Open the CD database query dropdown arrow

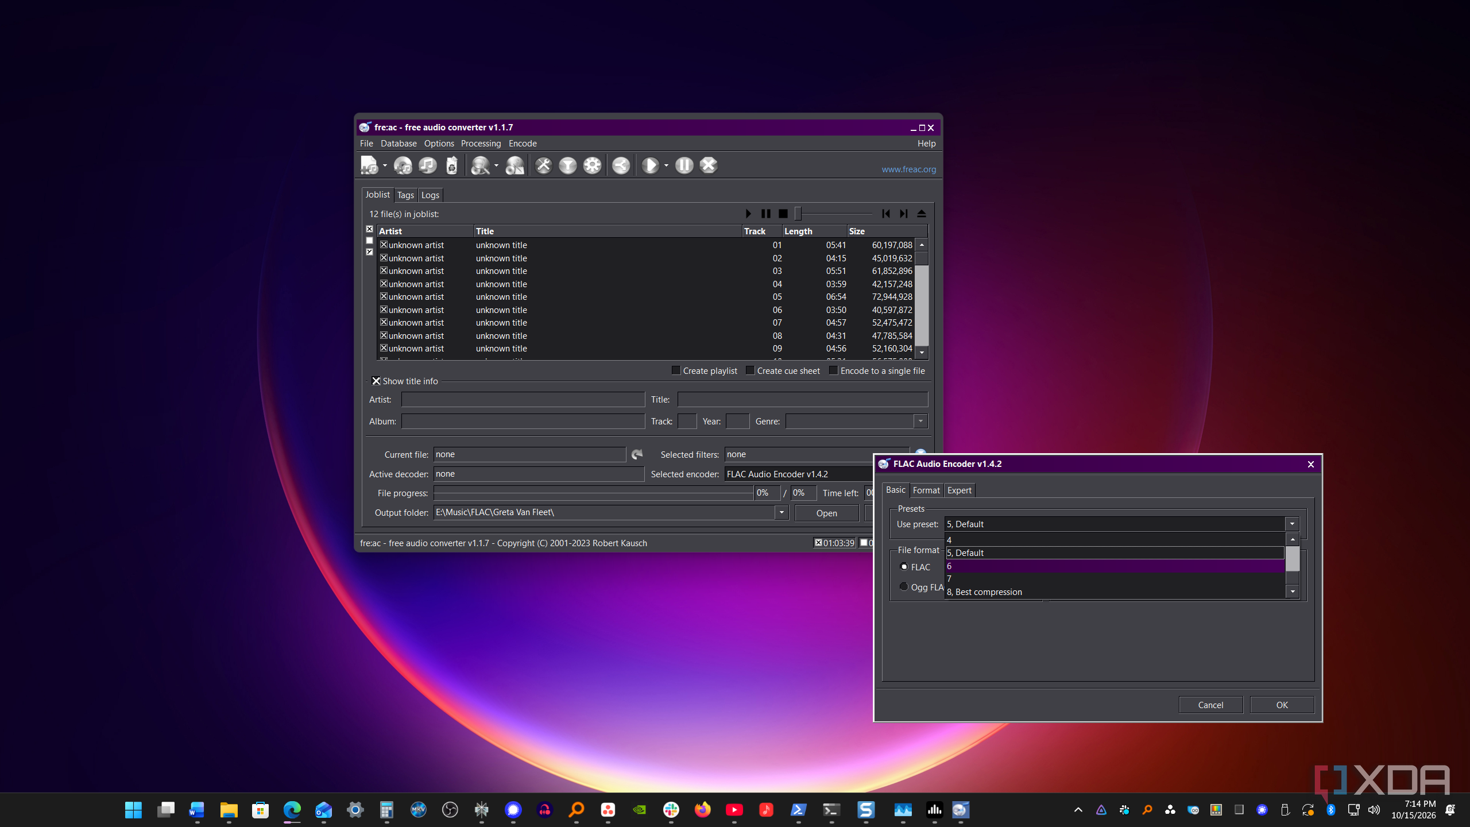[496, 165]
